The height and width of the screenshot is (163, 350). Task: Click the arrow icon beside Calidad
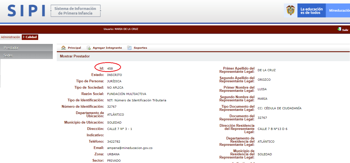tap(24, 37)
